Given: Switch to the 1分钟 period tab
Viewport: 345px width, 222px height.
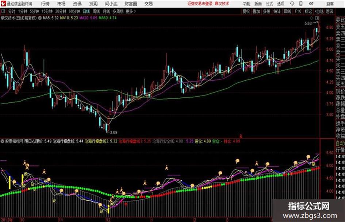Looking at the screenshot, I should tap(23, 11).
